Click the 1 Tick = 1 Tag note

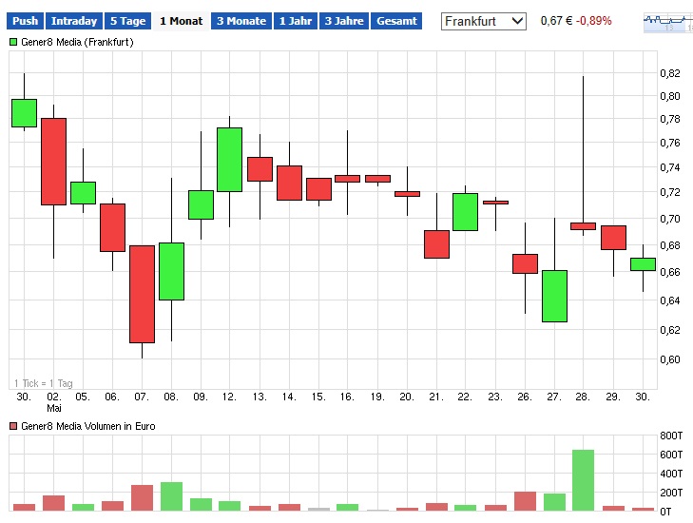(44, 383)
